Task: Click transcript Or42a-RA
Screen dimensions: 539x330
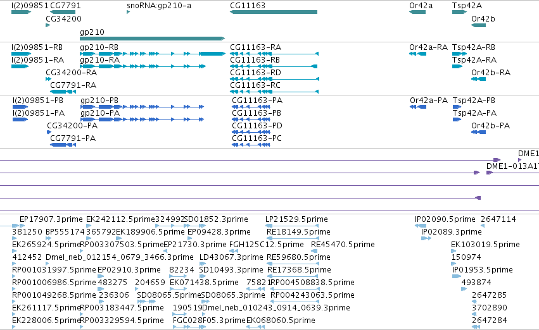Action: click(417, 54)
